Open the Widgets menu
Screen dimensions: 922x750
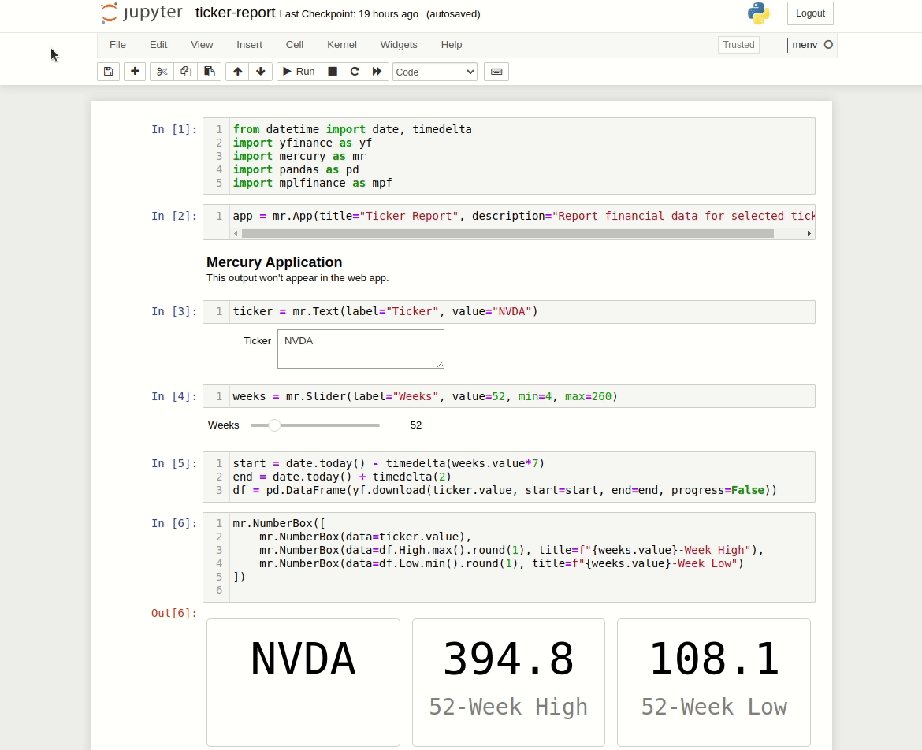click(x=399, y=45)
